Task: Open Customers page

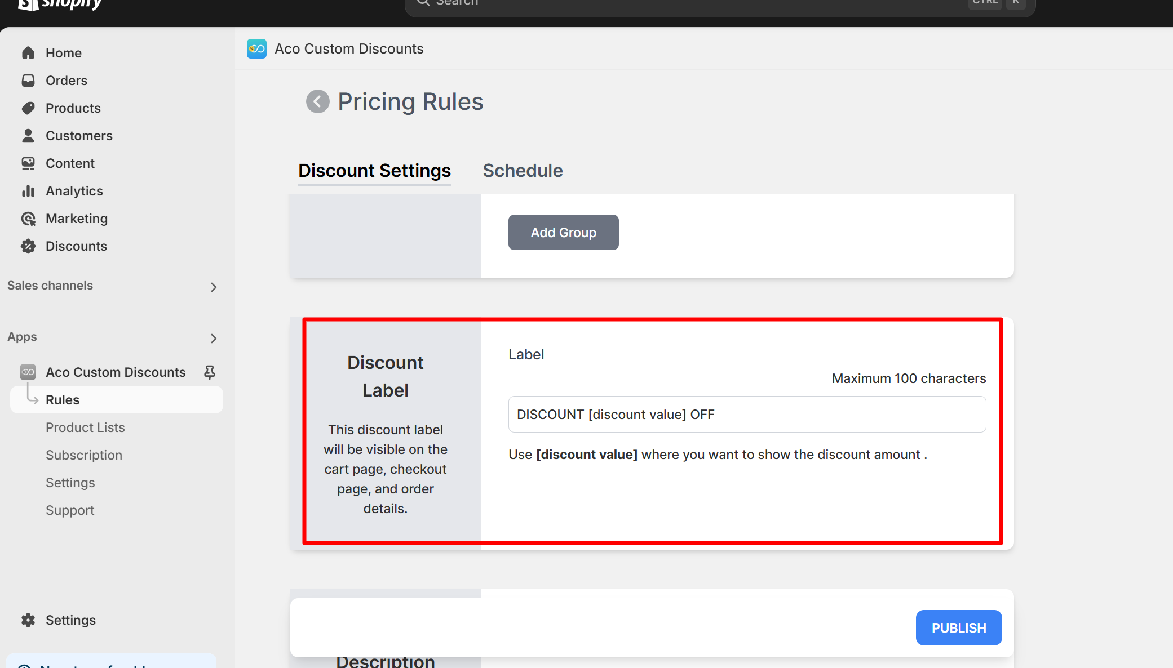Action: click(x=79, y=136)
